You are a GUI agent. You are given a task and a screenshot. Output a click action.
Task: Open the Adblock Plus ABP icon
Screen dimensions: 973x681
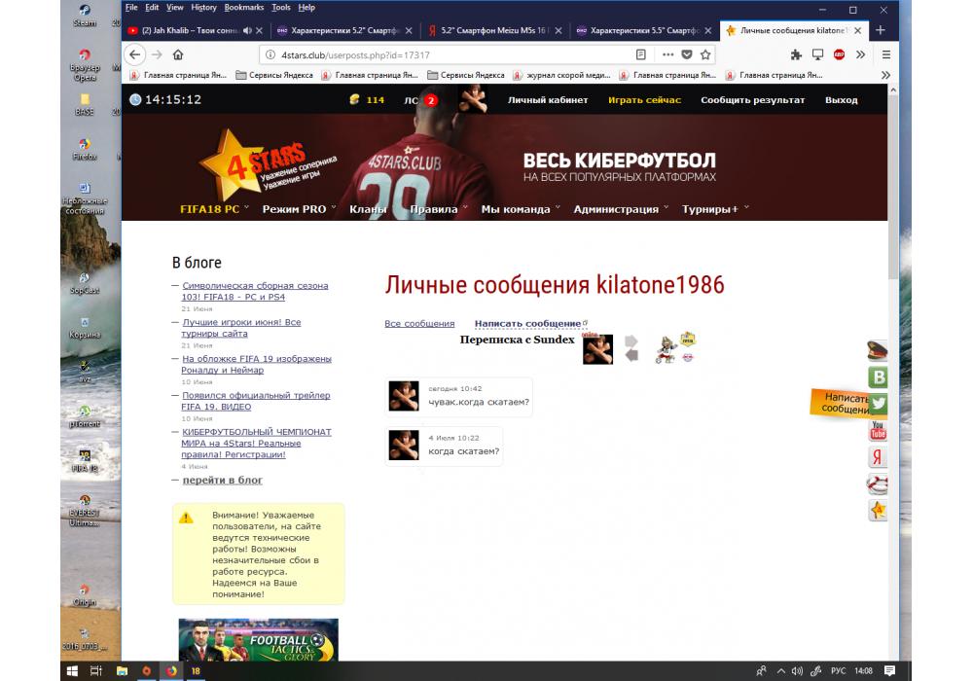(x=839, y=55)
